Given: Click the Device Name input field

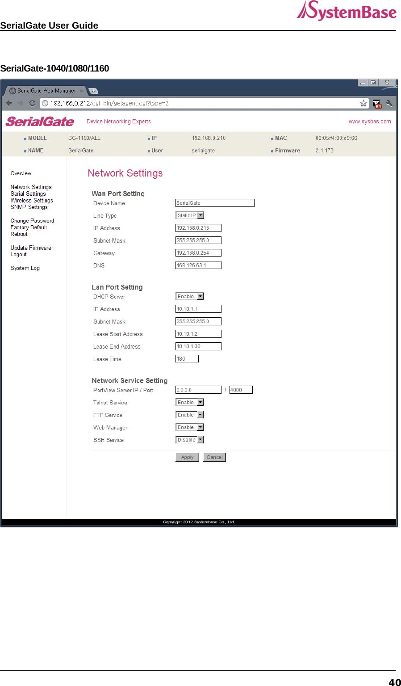Looking at the screenshot, I should coord(215,203).
